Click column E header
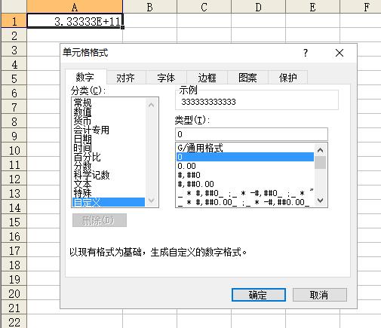This screenshot has width=381, height=328. pos(312,7)
